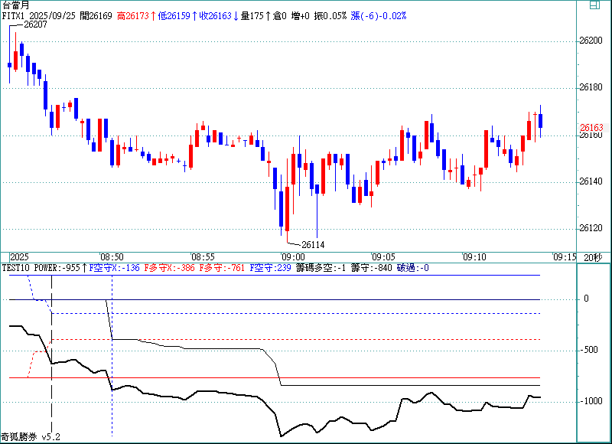This screenshot has width=612, height=444.
Task: Click the 26114 low price marker
Action: tap(312, 244)
